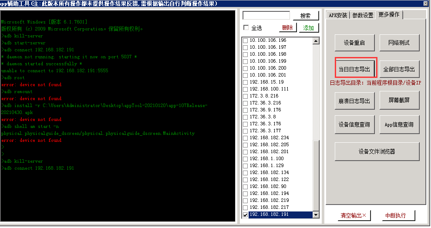This screenshot has width=431, height=228.
Task: Check the box for 172.36.9.176
Action: (x=246, y=110)
